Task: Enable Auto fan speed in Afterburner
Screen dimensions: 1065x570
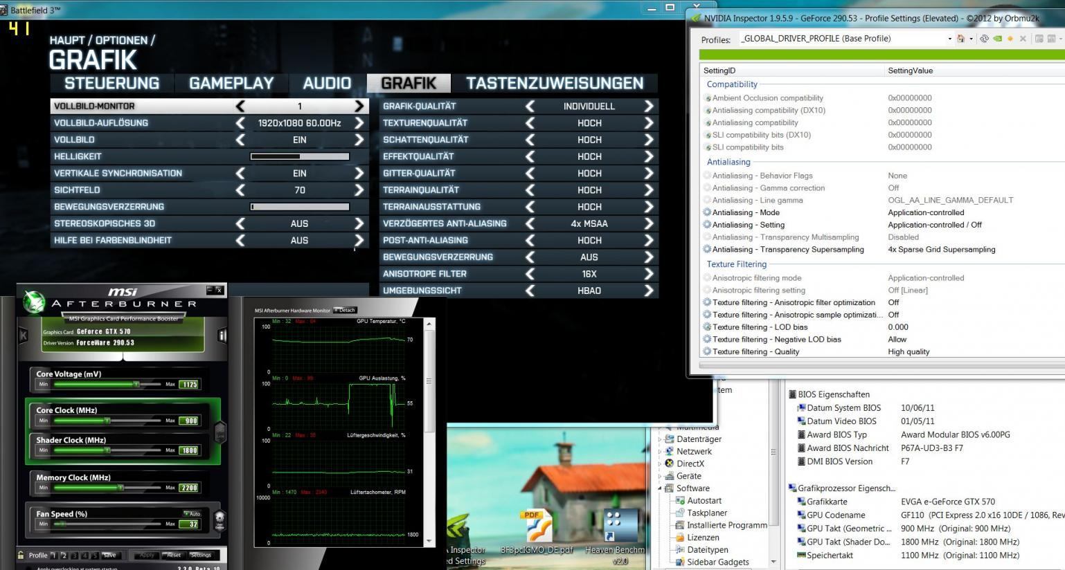Action: 193,513
